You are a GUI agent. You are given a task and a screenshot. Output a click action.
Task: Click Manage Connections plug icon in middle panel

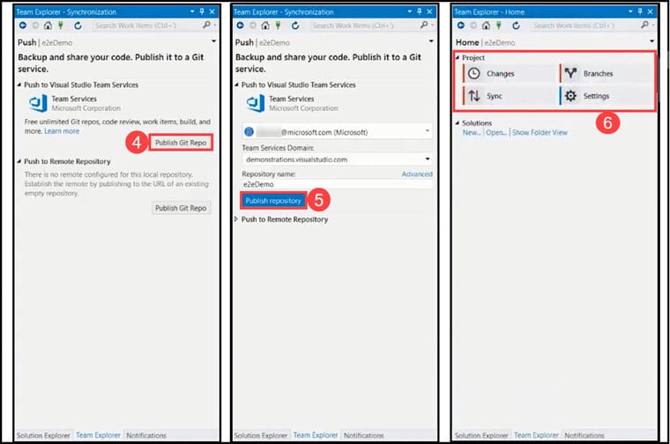(x=279, y=26)
